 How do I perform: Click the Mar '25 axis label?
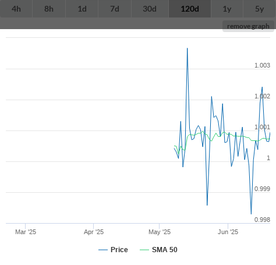click(26, 232)
